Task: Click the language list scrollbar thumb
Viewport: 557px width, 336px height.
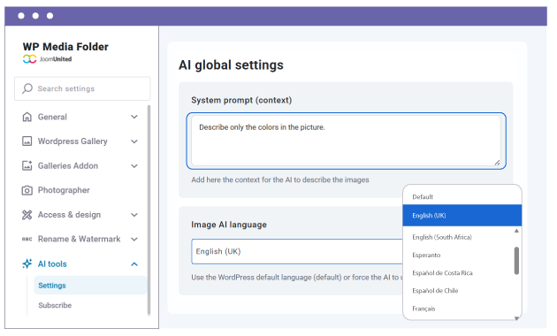Action: [516, 261]
